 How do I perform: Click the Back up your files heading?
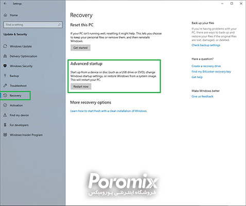203,23
